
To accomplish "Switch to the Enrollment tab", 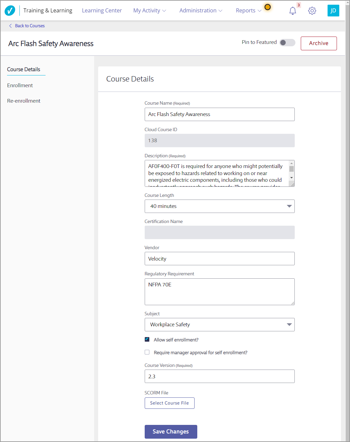I will (20, 86).
